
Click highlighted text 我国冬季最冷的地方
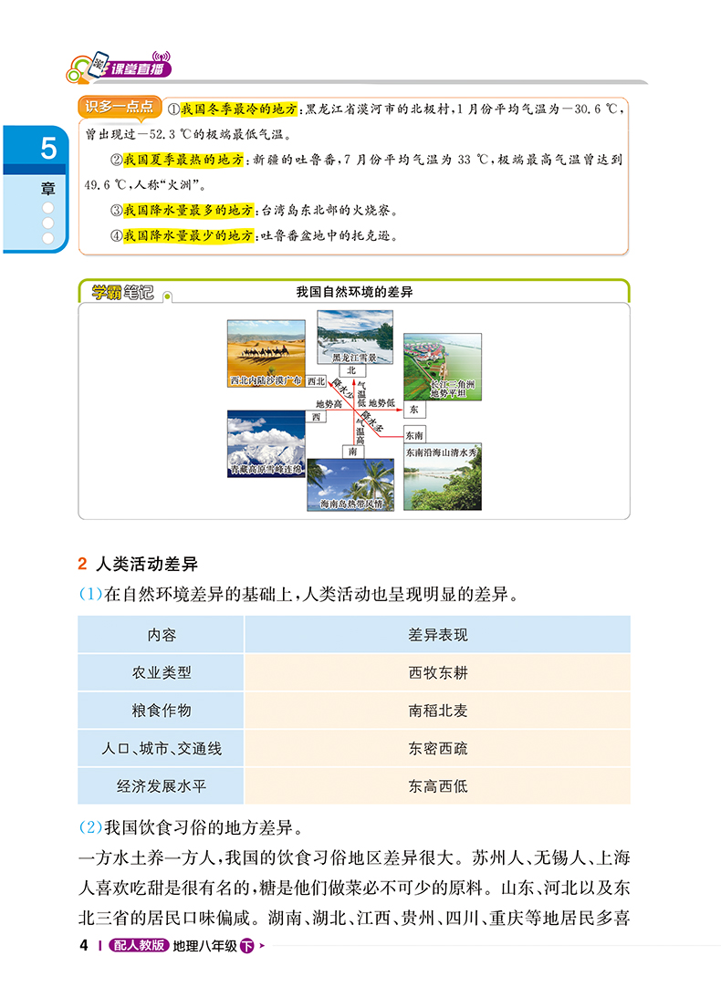(x=238, y=109)
